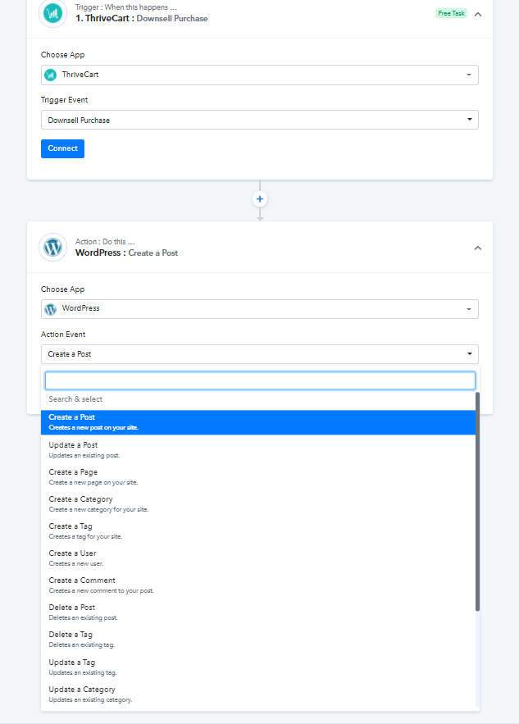Screen dimensions: 519x724
Task: Select the Create a Category option
Action: pos(258,504)
